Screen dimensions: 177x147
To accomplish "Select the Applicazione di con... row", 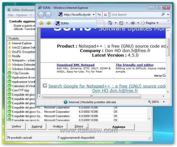I will coord(21,78).
